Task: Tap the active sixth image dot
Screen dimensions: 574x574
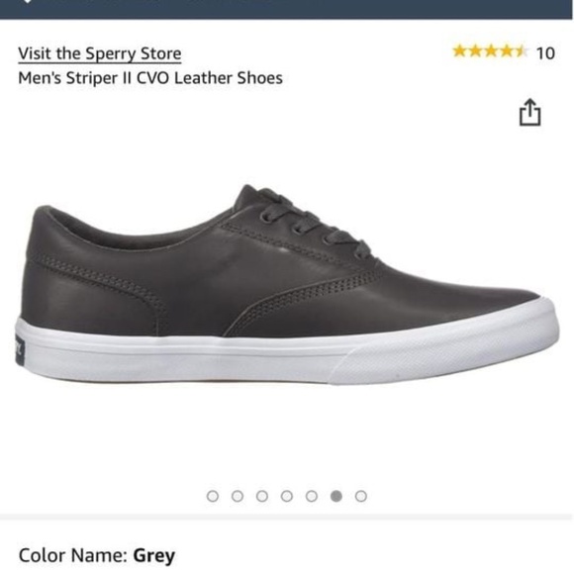Action: coord(336,496)
